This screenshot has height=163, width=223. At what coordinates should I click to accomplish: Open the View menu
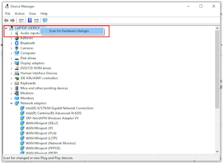32,13
